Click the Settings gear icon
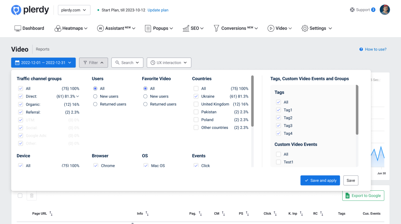This screenshot has height=224, width=401. (x=305, y=28)
